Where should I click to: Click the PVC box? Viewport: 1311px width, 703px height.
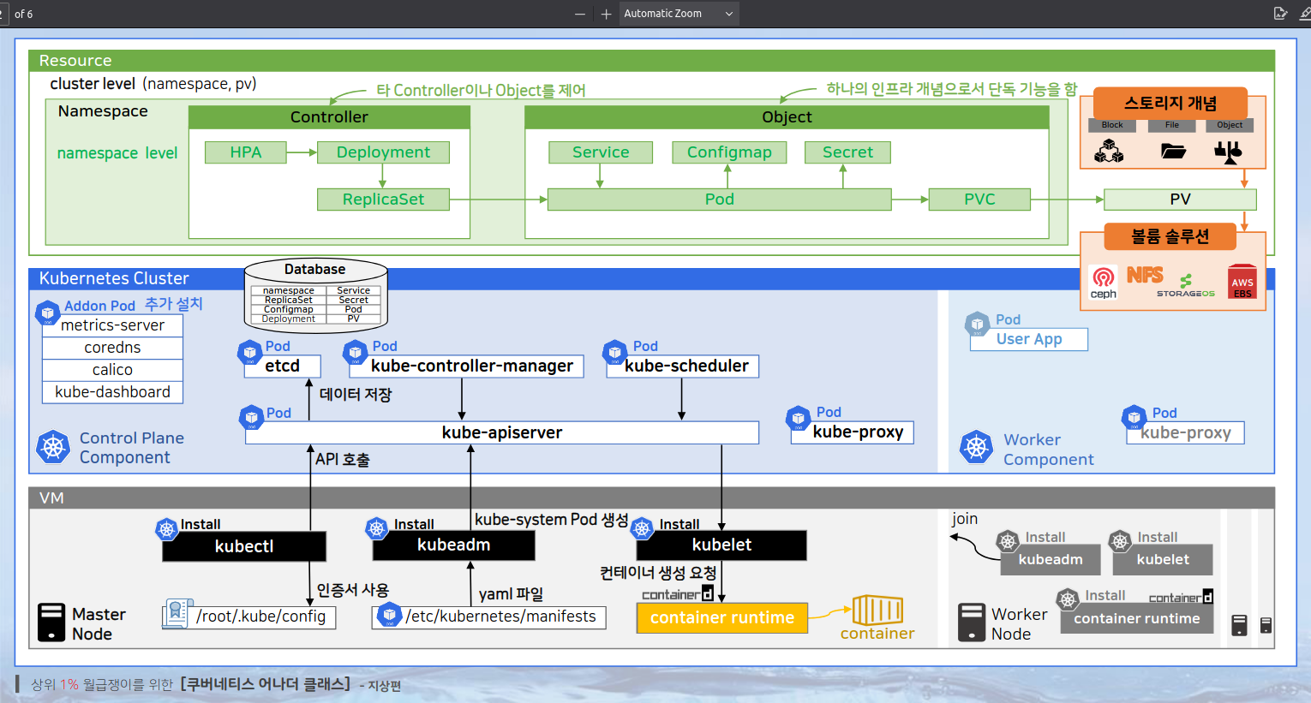coord(979,200)
